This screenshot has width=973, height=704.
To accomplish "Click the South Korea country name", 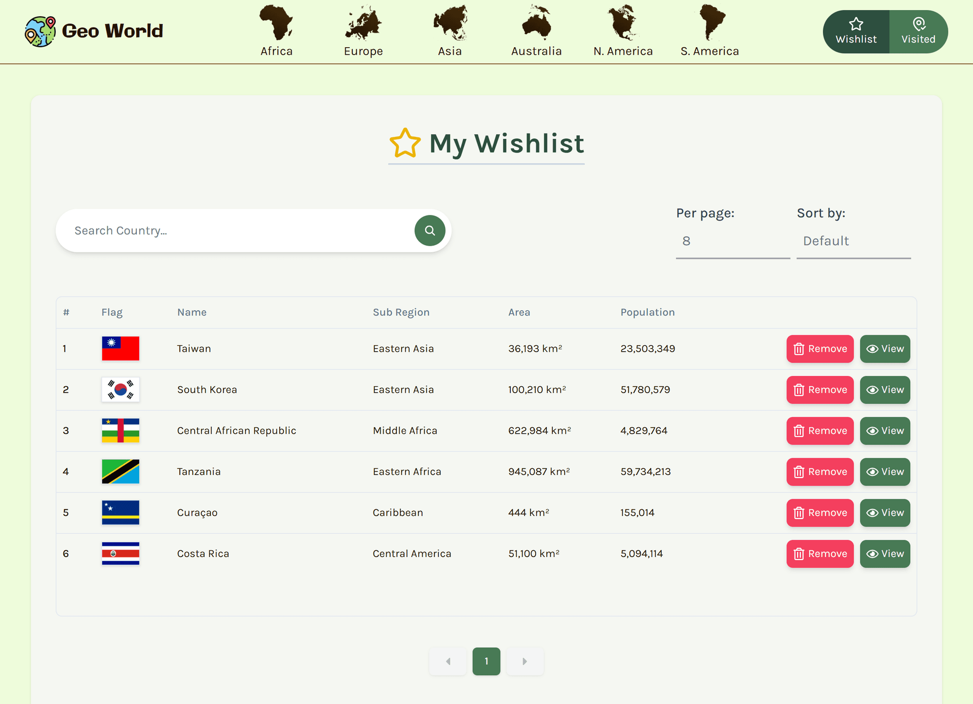I will 207,390.
